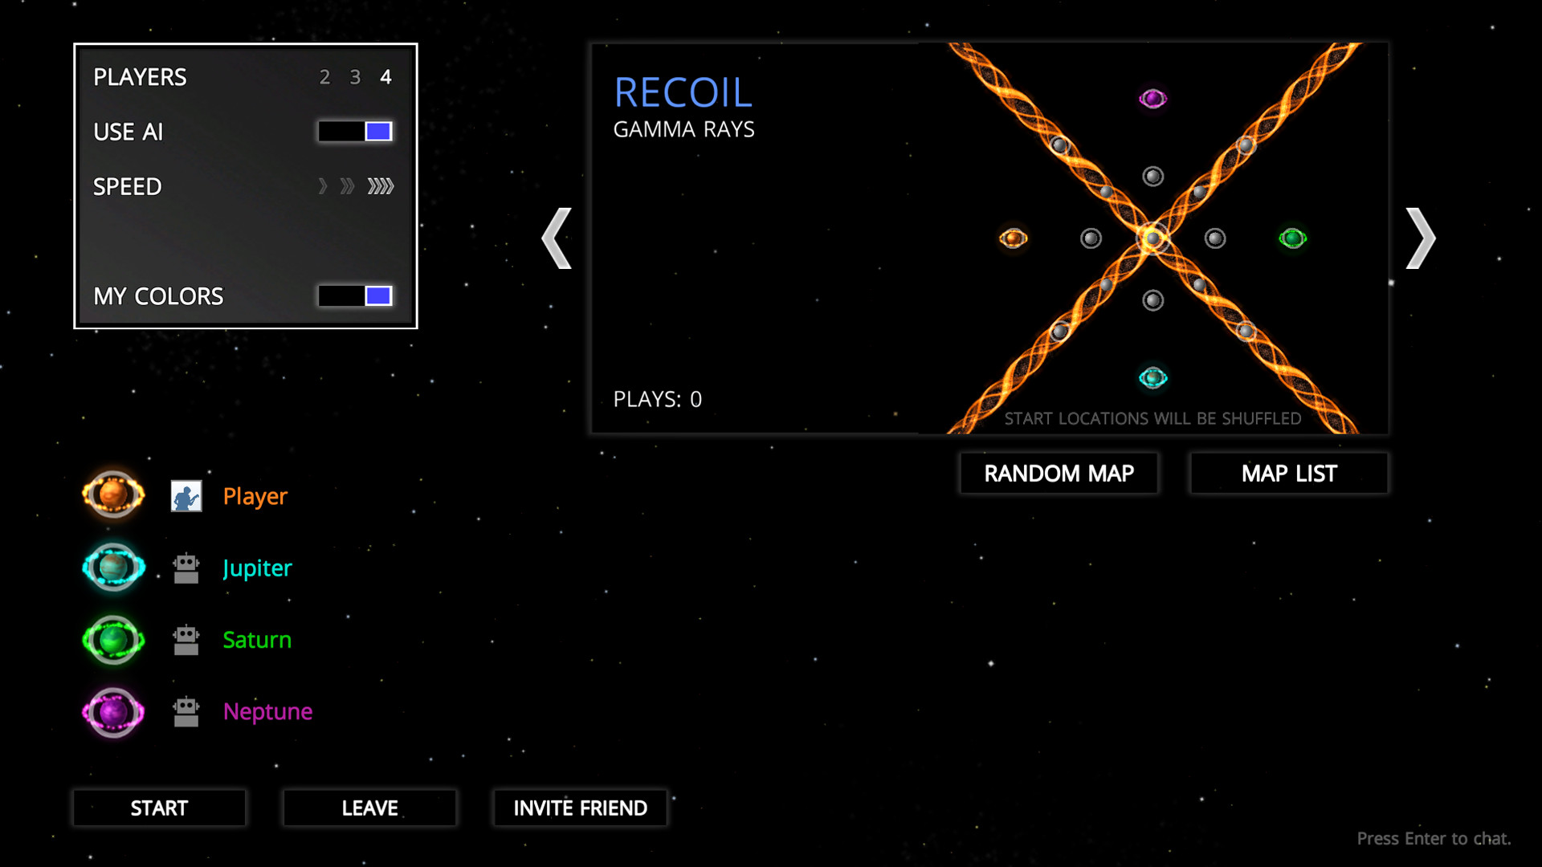Click INVITE FRIEND
The height and width of the screenshot is (867, 1542).
580,808
